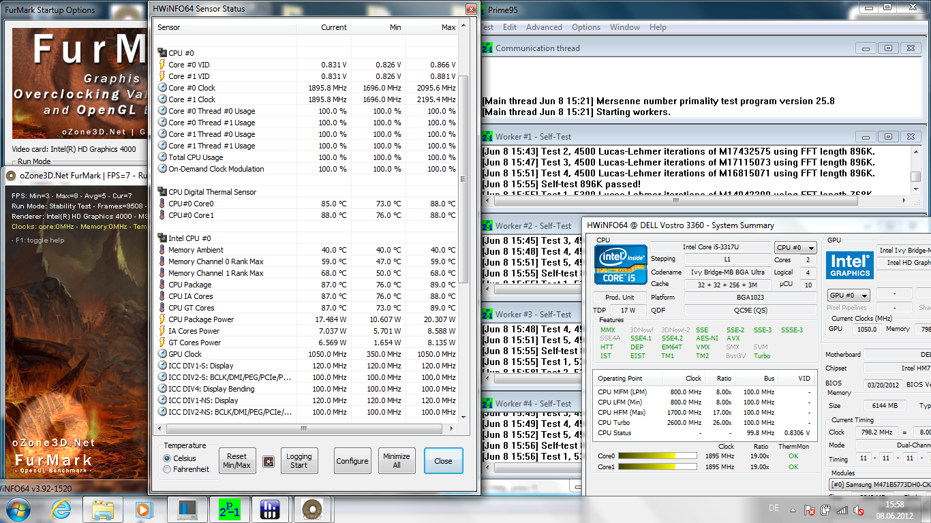This screenshot has width=931, height=523.
Task: Open the GPU #0 dropdown in System Summary
Action: (x=848, y=296)
